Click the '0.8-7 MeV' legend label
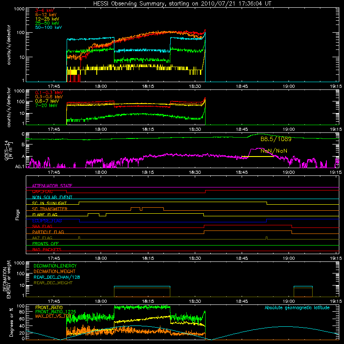 pyautogui.click(x=47, y=101)
